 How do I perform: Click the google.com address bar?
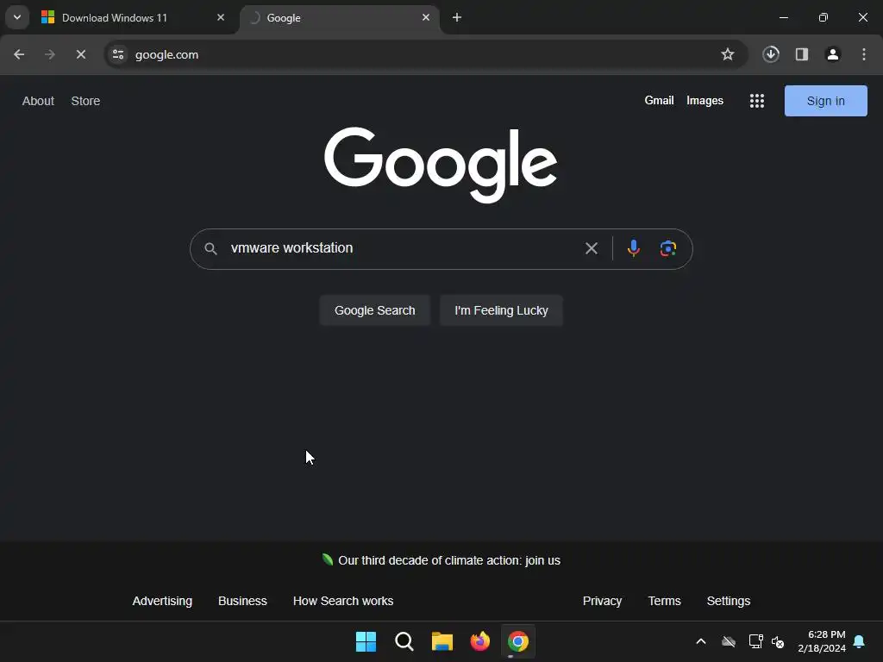(426, 54)
